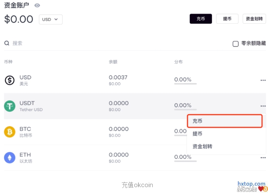Open the three-dot menu for ETH row
The image size is (268, 193).
(263, 158)
